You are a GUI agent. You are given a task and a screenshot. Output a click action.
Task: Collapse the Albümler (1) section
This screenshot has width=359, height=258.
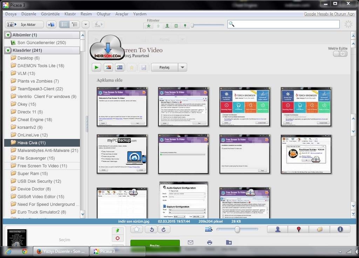(x=8, y=35)
